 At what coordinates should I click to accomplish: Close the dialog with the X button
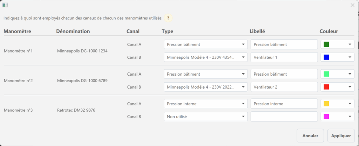click(x=352, y=5)
